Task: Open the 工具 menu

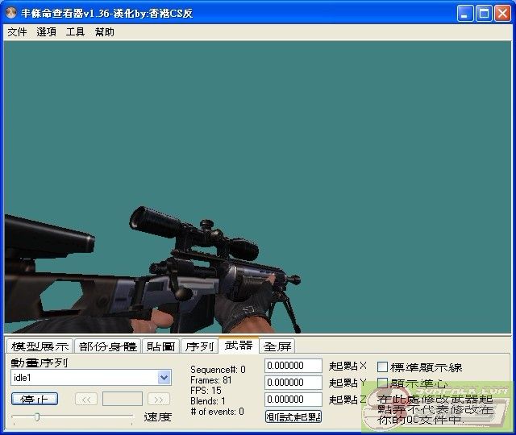Action: click(75, 32)
